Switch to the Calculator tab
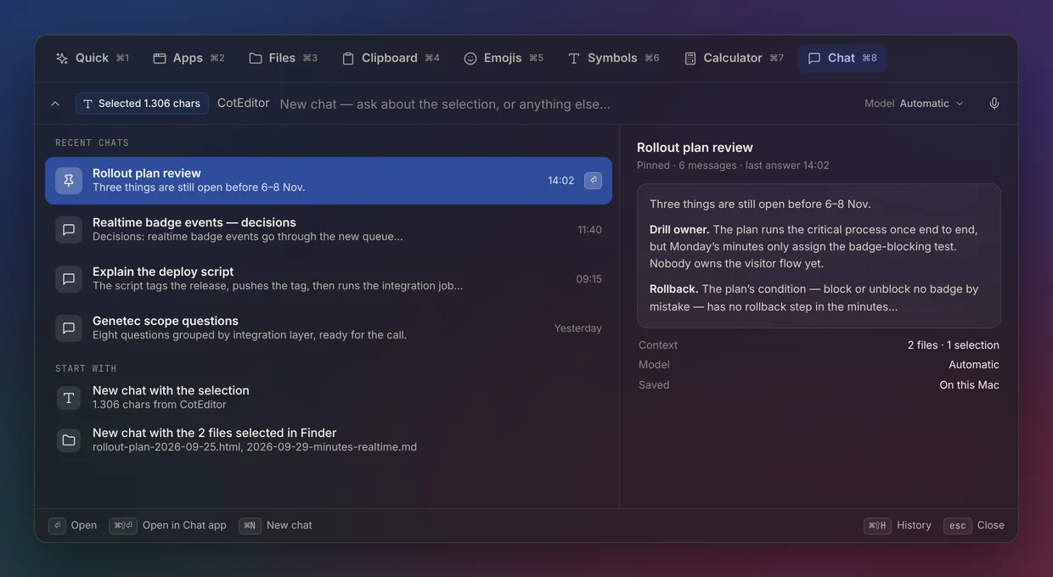This screenshot has width=1053, height=577. [734, 58]
